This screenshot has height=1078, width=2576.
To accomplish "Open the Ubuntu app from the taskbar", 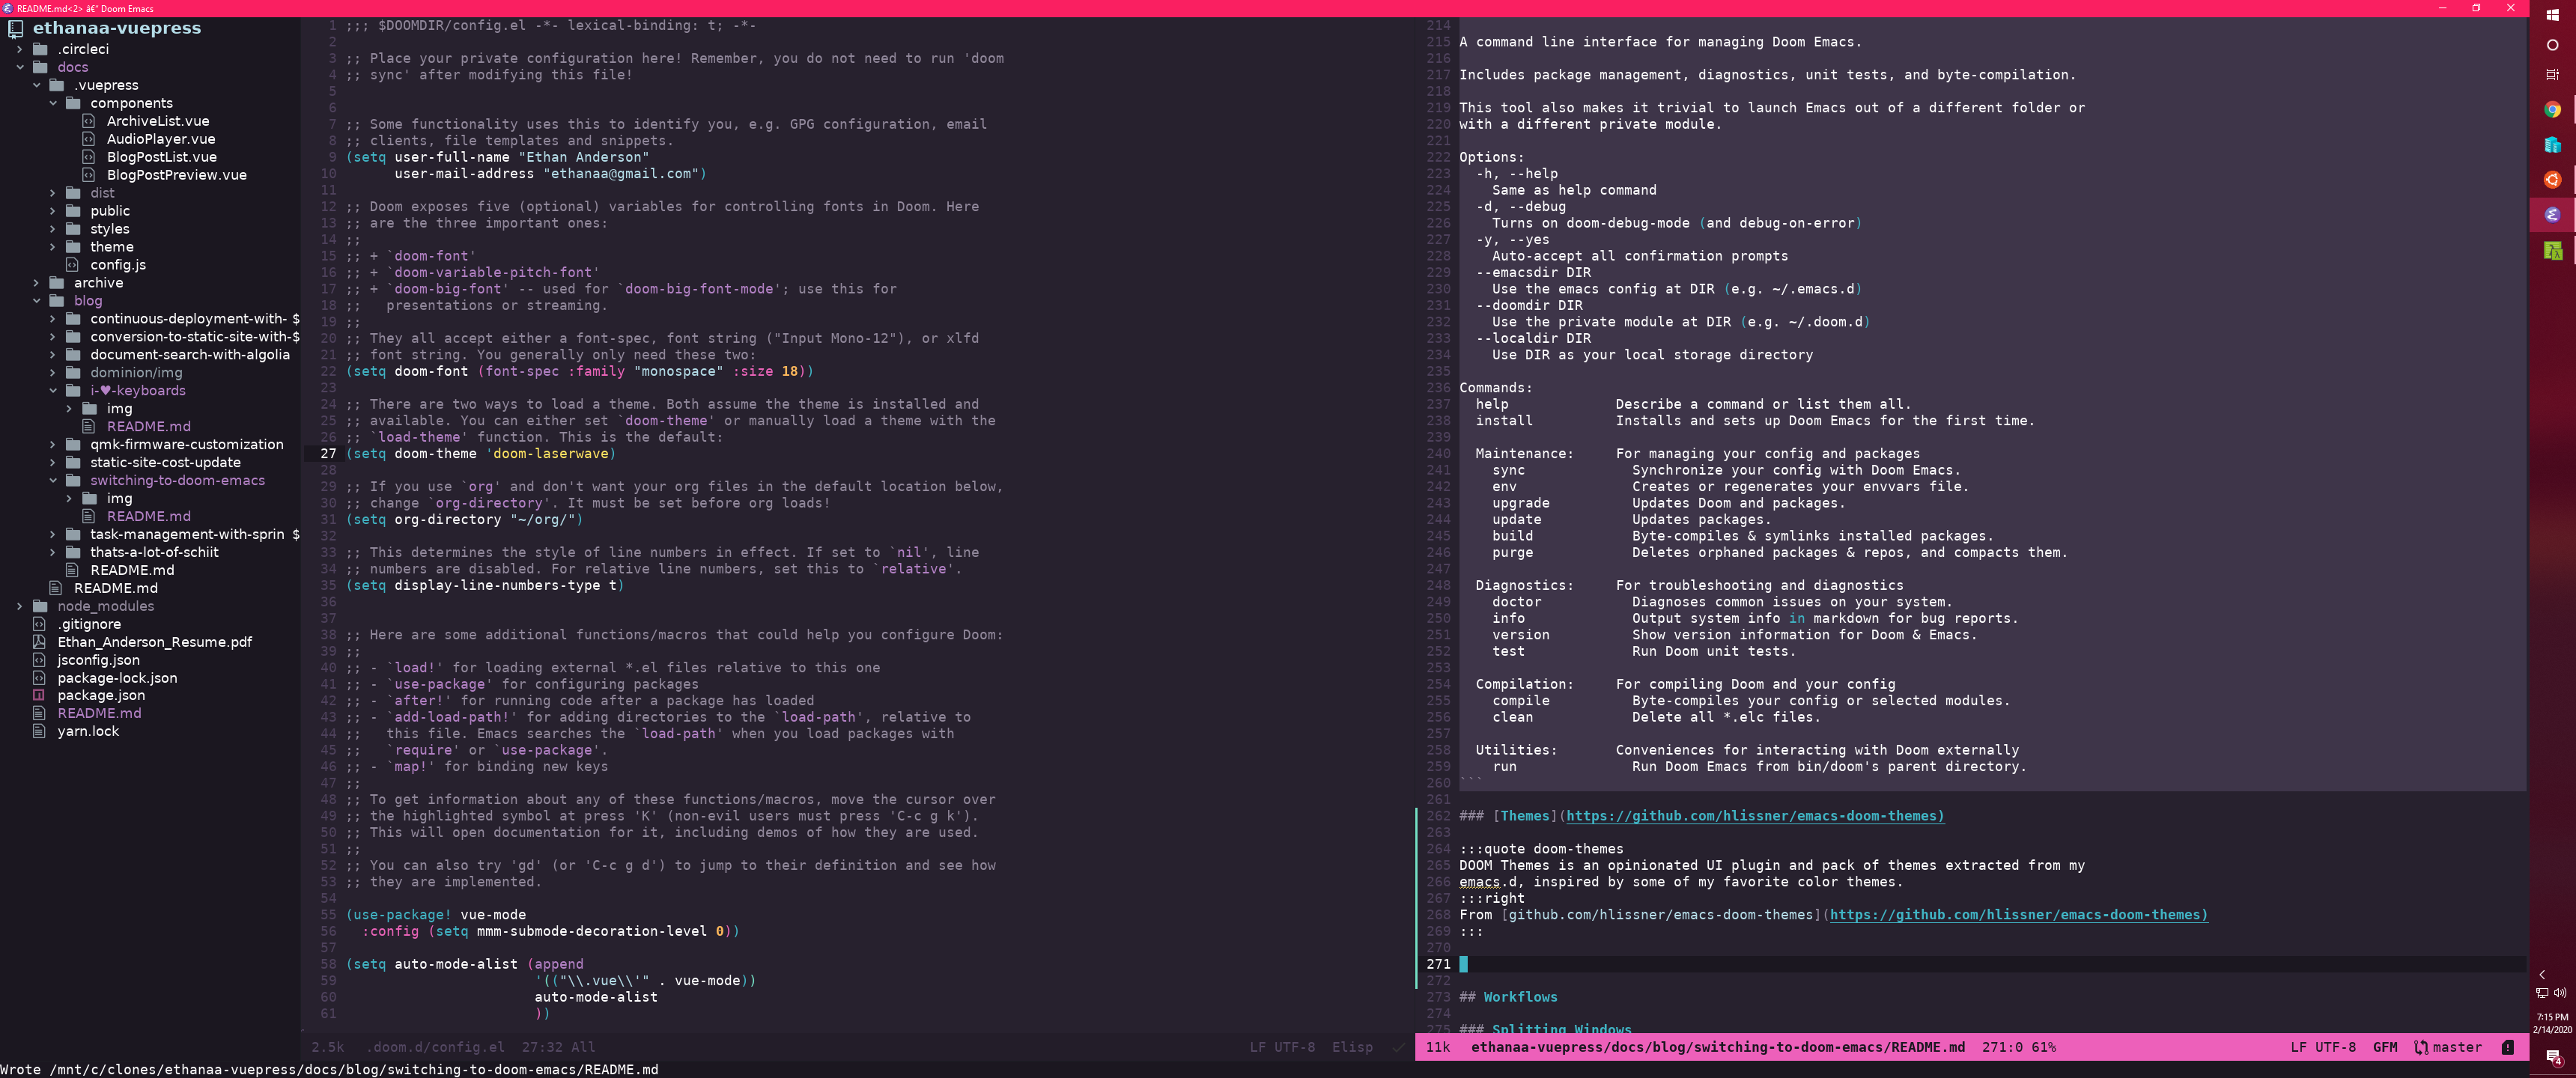I will point(2552,180).
